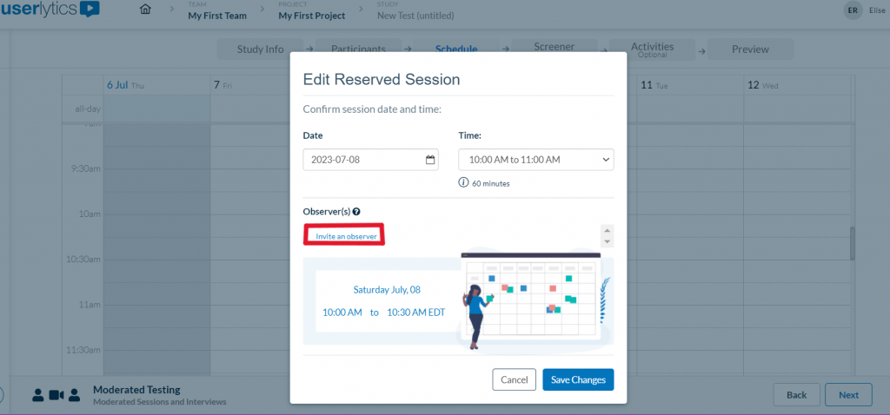Click the video camera icon for Moderated Testing
The height and width of the screenshot is (415, 890).
point(56,395)
